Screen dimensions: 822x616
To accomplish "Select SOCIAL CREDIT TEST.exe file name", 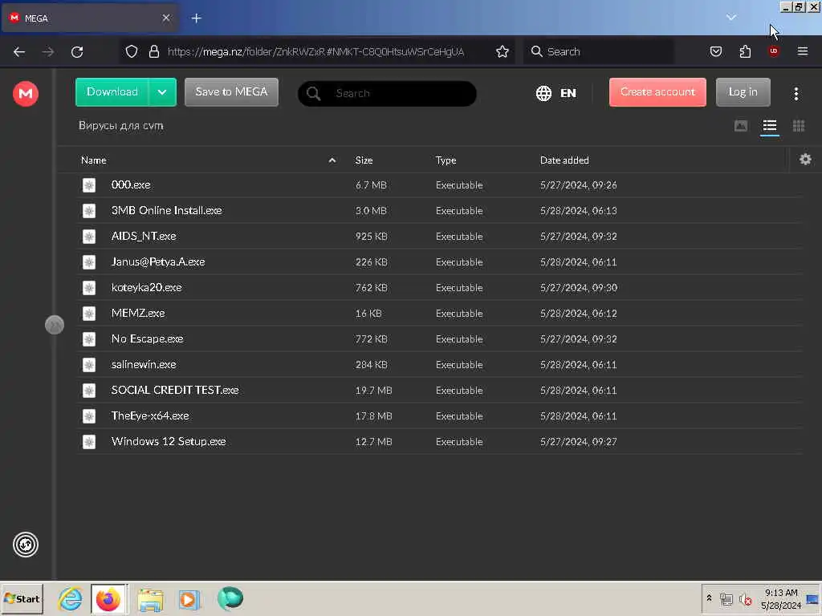I will coord(175,391).
